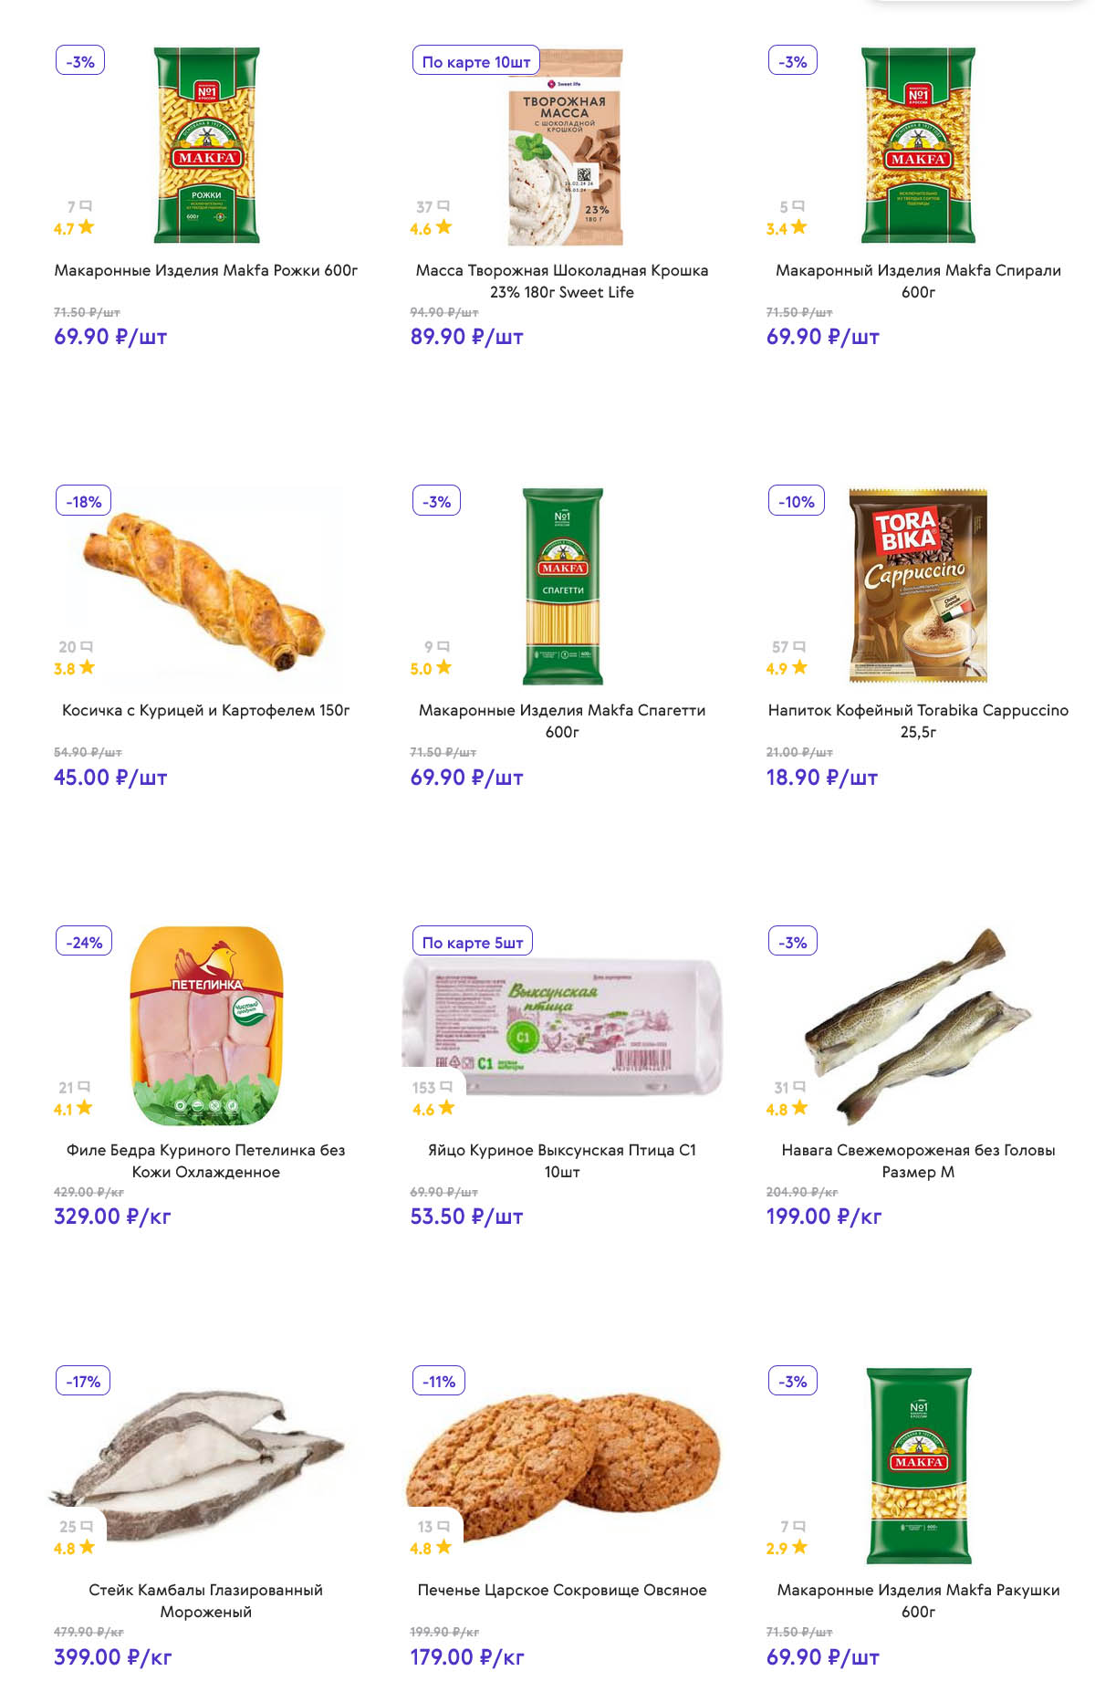Click the rating star on Косичка с Курицей
The width and height of the screenshot is (1095, 1692).
pyautogui.click(x=87, y=667)
